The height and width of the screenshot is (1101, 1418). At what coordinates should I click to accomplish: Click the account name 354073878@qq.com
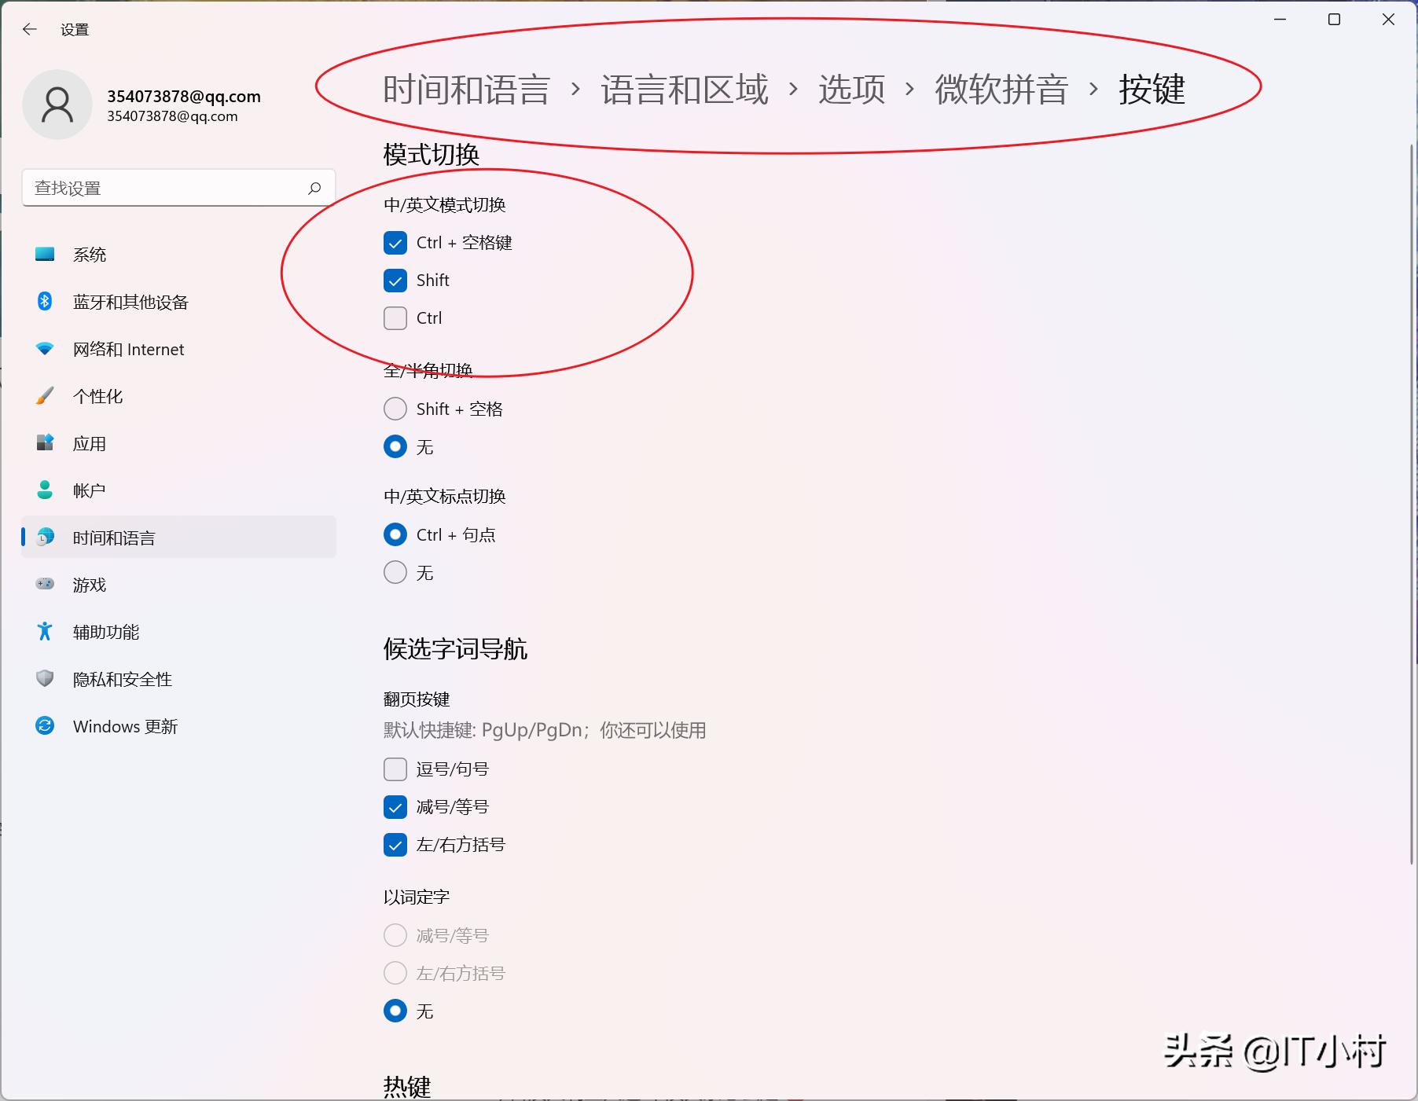point(184,96)
